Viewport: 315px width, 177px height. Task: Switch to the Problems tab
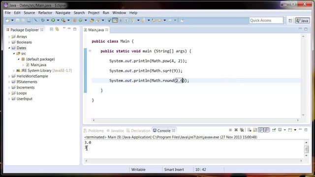coord(94,131)
